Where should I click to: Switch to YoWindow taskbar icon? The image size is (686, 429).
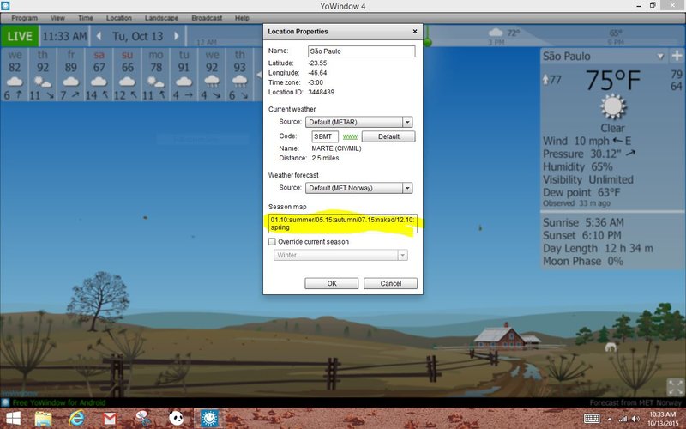pyautogui.click(x=209, y=419)
